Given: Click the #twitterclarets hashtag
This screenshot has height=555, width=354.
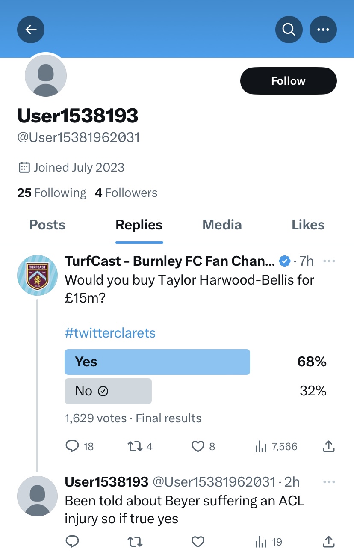Looking at the screenshot, I should (x=110, y=333).
